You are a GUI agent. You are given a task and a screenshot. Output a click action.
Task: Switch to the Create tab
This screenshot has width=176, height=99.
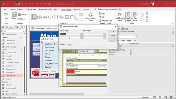(20, 9)
